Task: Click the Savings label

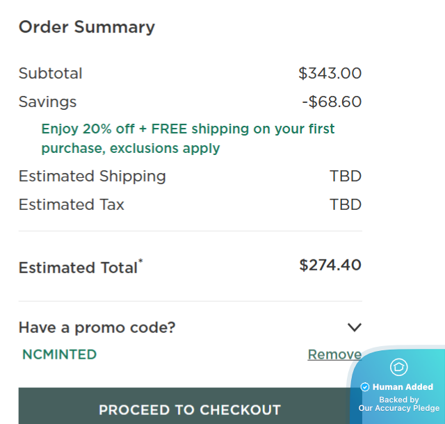Action: coord(47,102)
